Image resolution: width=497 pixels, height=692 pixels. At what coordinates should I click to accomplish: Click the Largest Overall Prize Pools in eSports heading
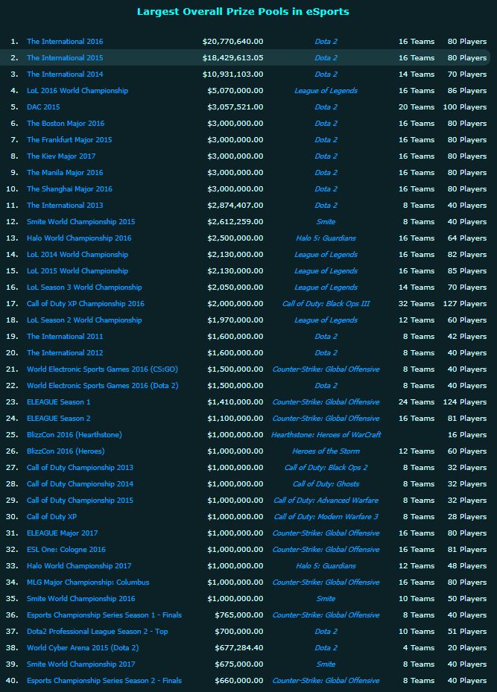(x=243, y=11)
